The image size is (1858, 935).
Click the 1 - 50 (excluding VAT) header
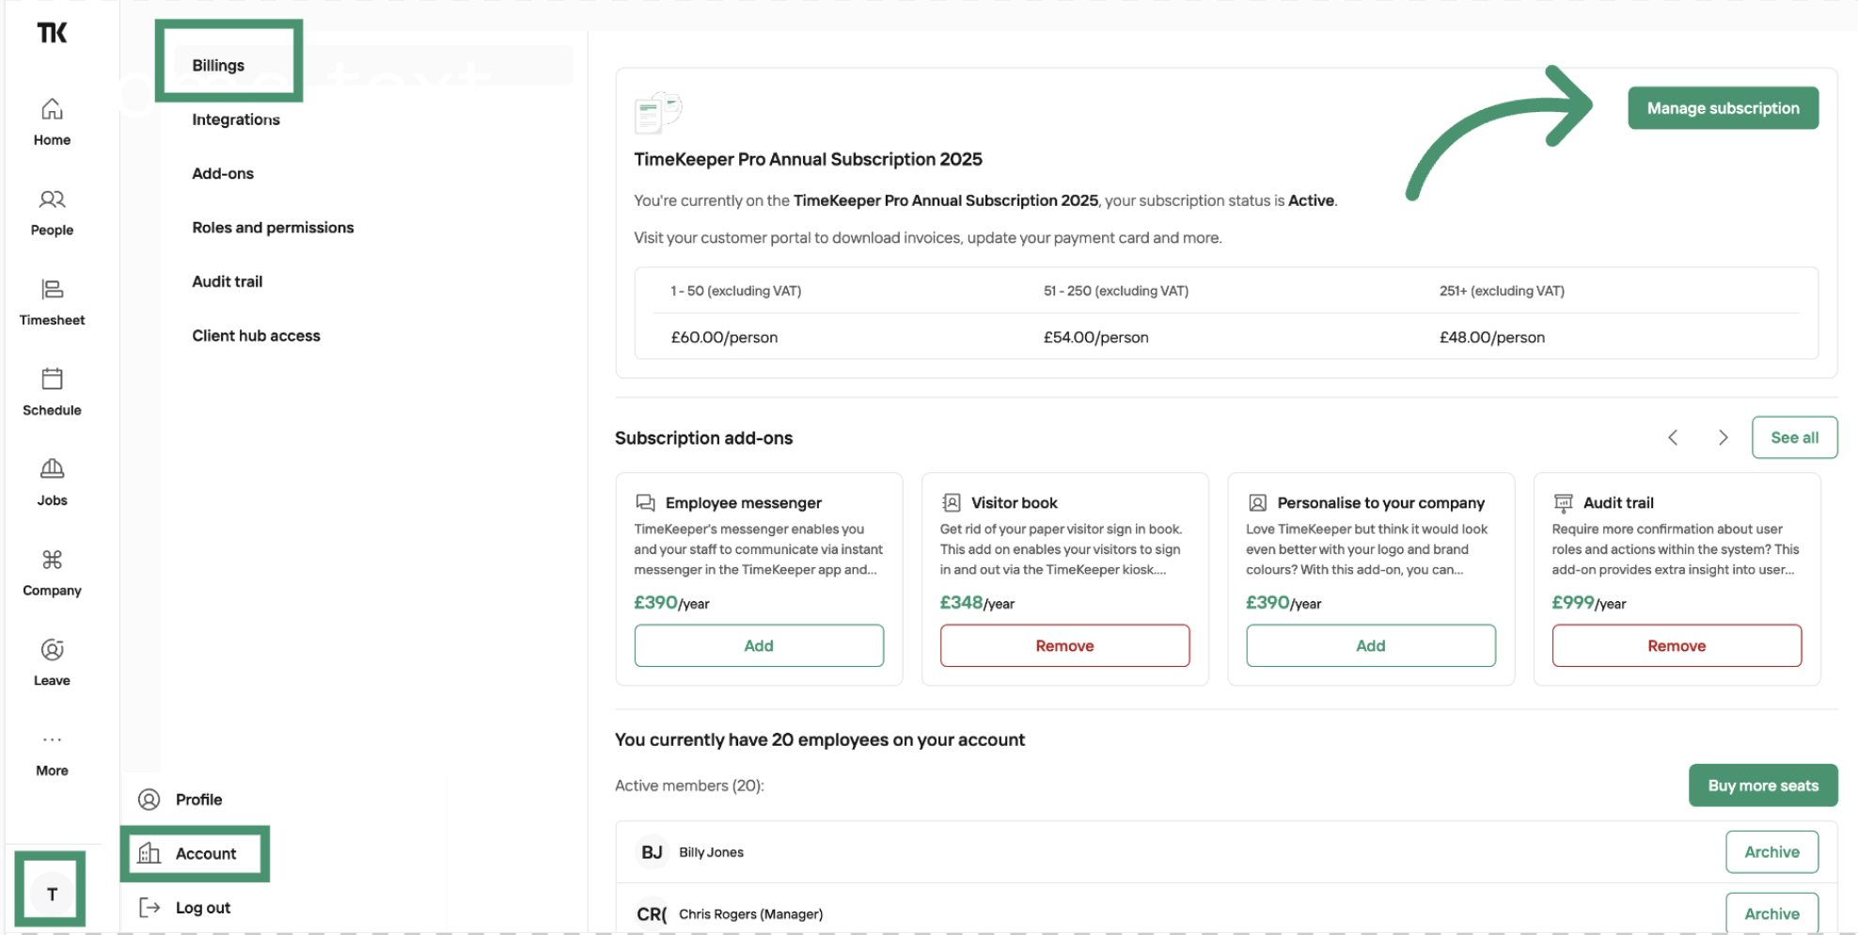coord(736,291)
